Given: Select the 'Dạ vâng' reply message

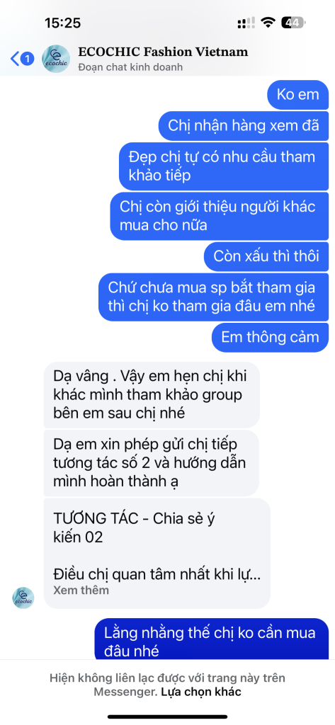Looking at the screenshot, I should click(x=152, y=395).
